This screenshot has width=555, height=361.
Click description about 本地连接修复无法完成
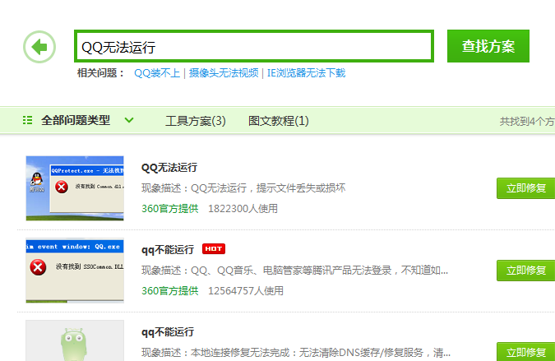[x=296, y=353]
